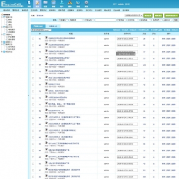The height and width of the screenshot is (179, 179).
Task: Expand the 视频中心 tree node
Action: coord(2,42)
